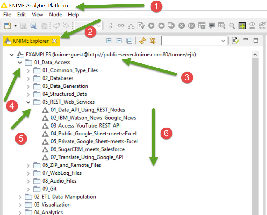Image resolution: width=267 pixels, height=215 pixels.
Task: Open the Node menu
Action: pos(55,14)
